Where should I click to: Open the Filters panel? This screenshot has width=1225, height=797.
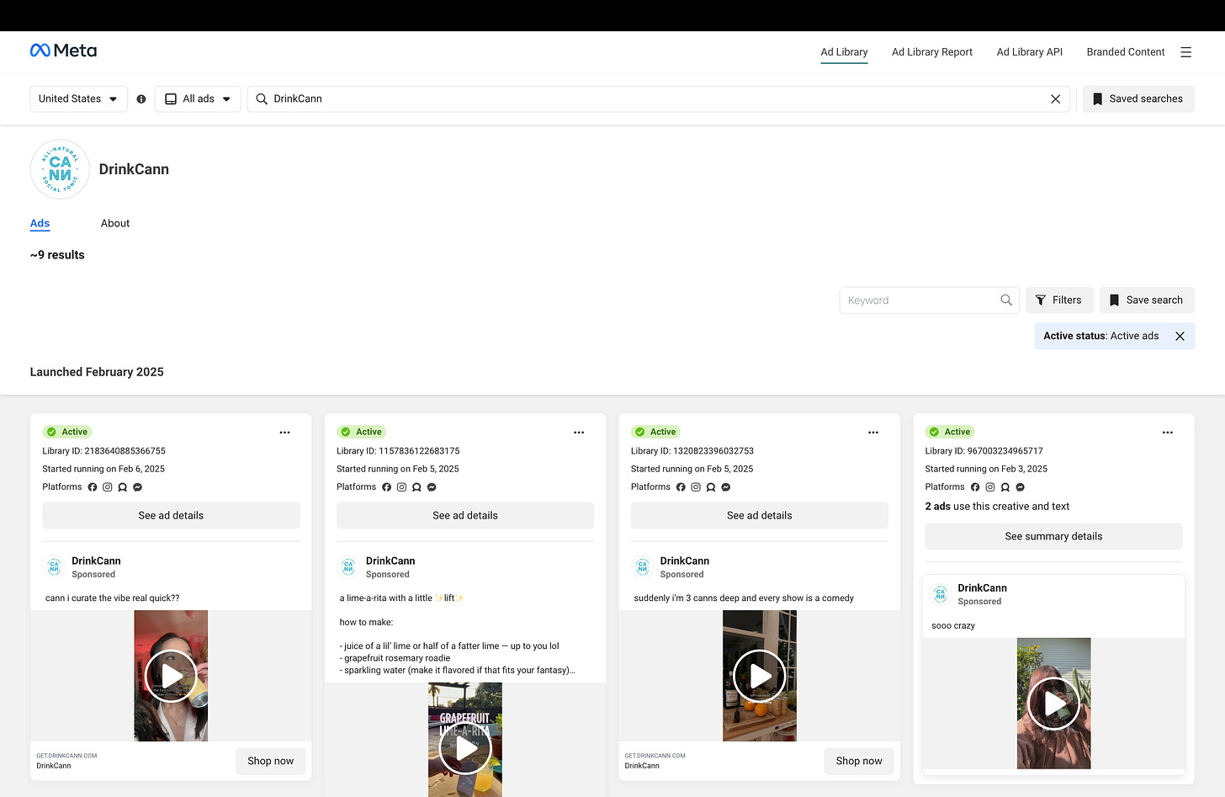[x=1059, y=300]
